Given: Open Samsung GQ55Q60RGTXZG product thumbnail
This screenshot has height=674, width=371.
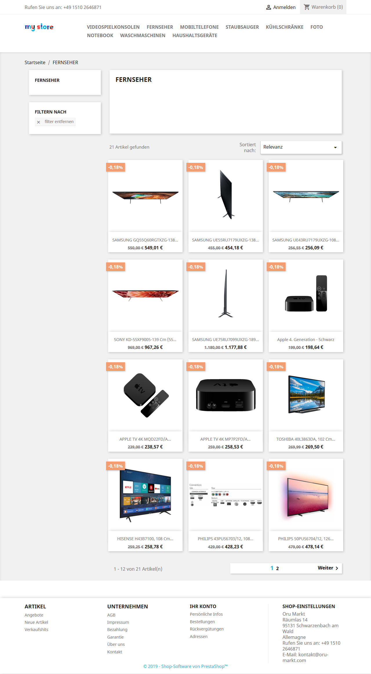Looking at the screenshot, I should [145, 196].
